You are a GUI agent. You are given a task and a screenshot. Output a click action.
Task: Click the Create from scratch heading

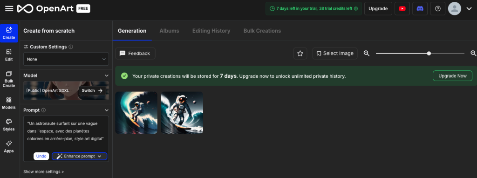tap(49, 31)
